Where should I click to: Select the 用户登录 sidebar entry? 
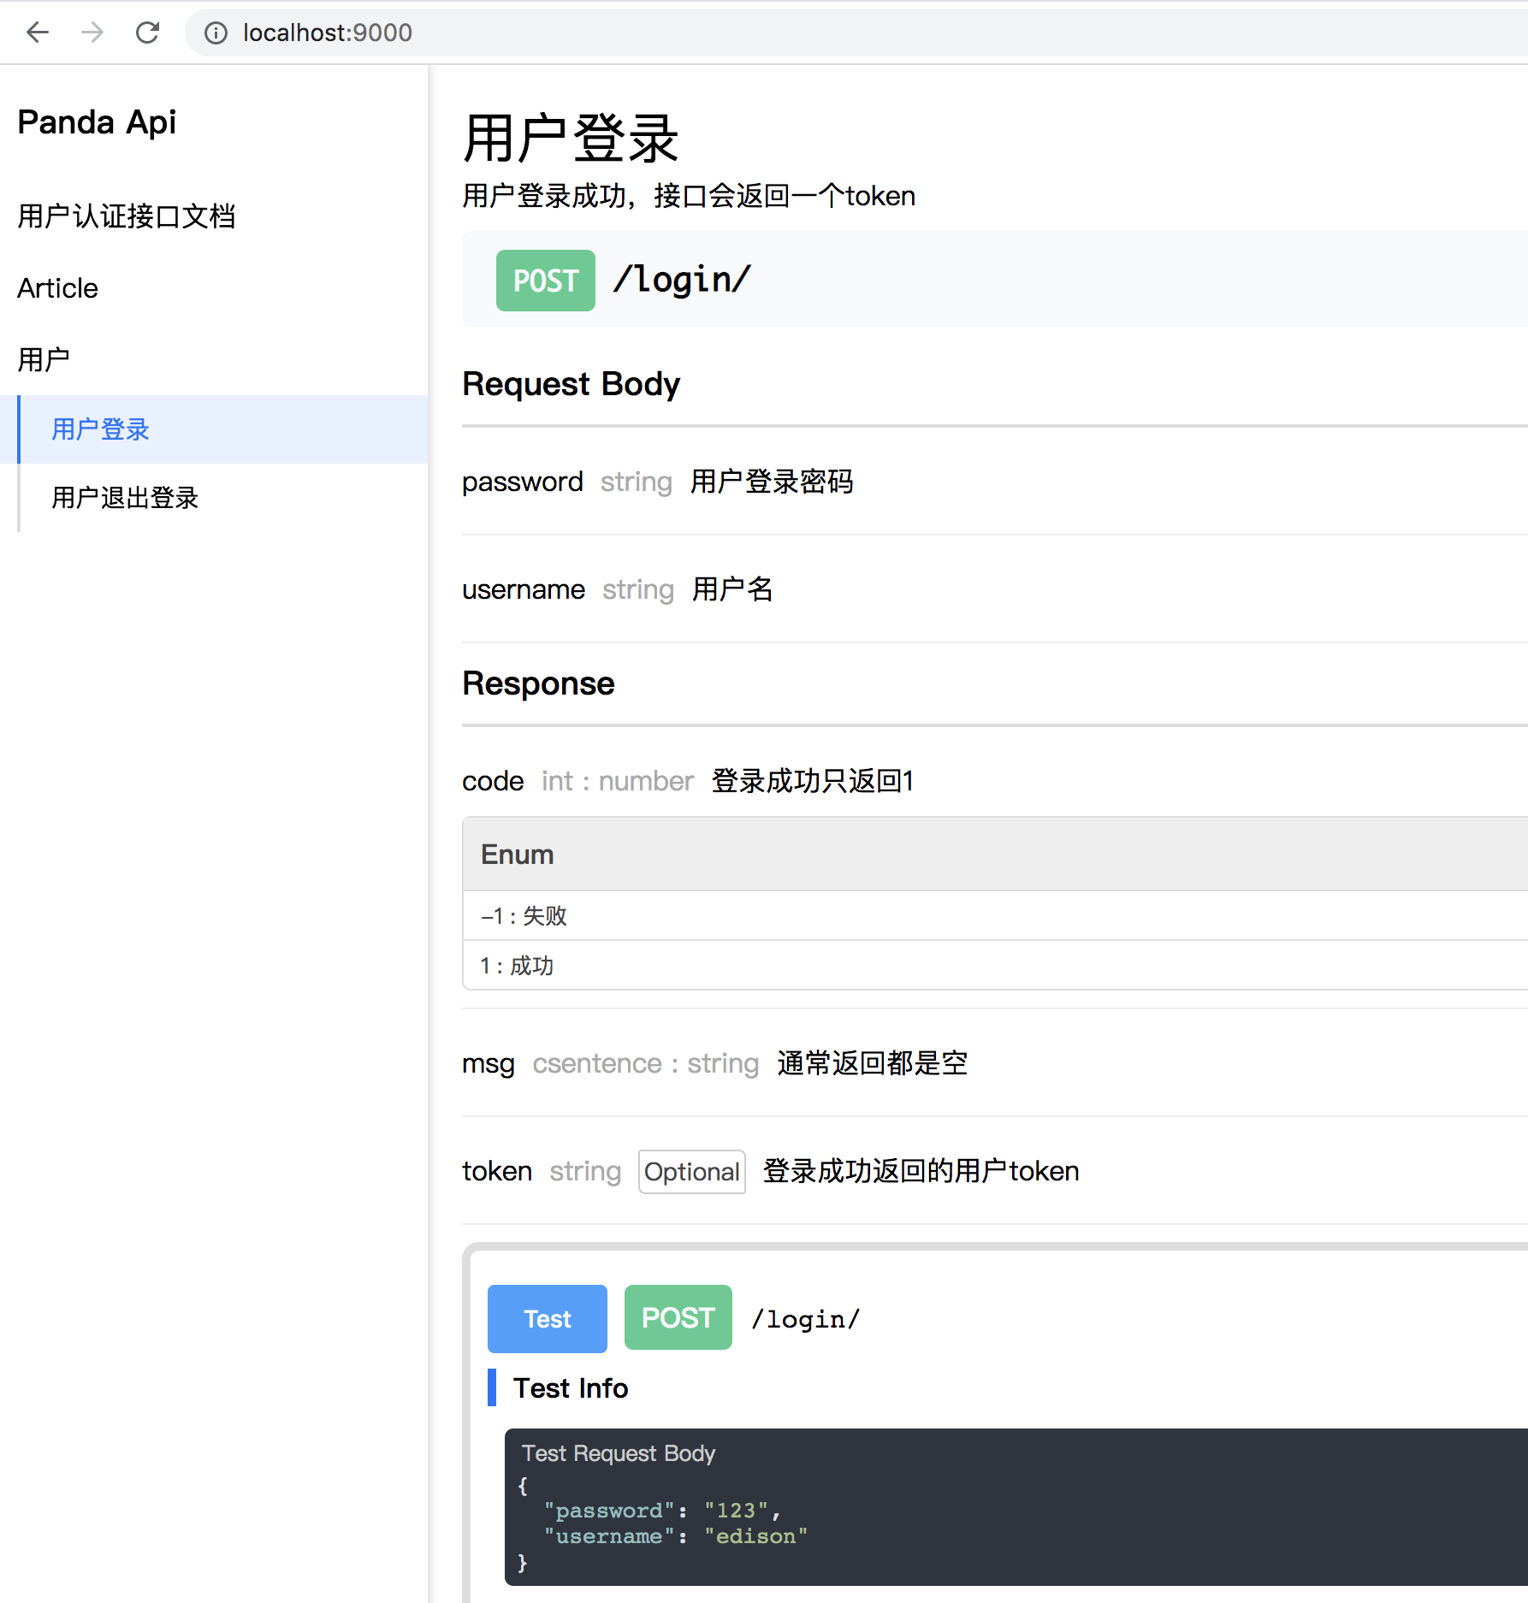tap(99, 429)
